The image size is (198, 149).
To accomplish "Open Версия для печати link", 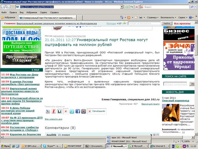I will click(x=150, y=104).
